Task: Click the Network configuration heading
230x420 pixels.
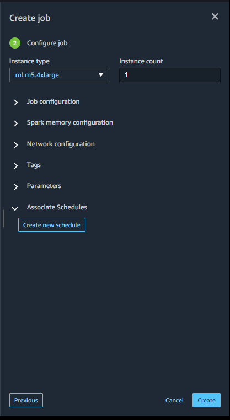Action: tap(61, 144)
